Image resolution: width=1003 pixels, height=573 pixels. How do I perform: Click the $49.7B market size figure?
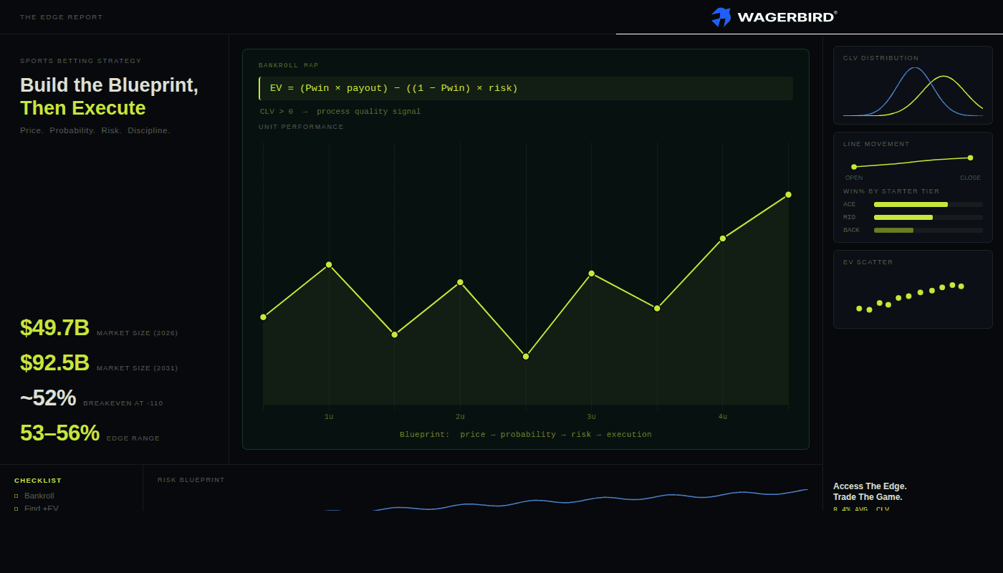coord(54,327)
